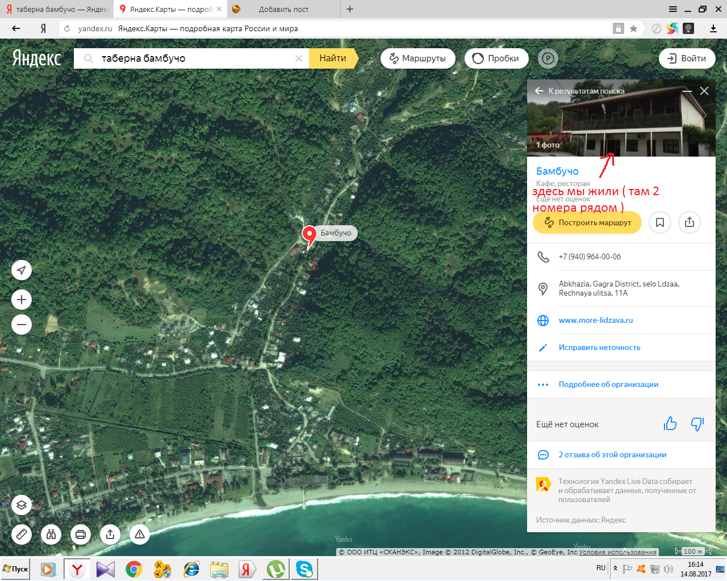The width and height of the screenshot is (727, 581).
Task: Open the map layers selector
Action: (x=22, y=505)
